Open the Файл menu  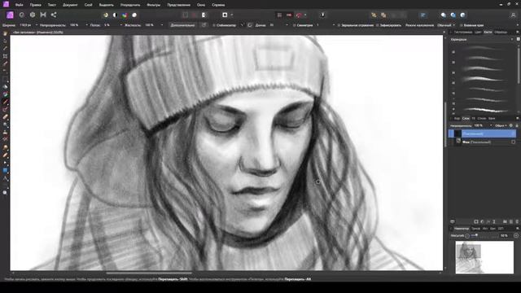coord(19,5)
